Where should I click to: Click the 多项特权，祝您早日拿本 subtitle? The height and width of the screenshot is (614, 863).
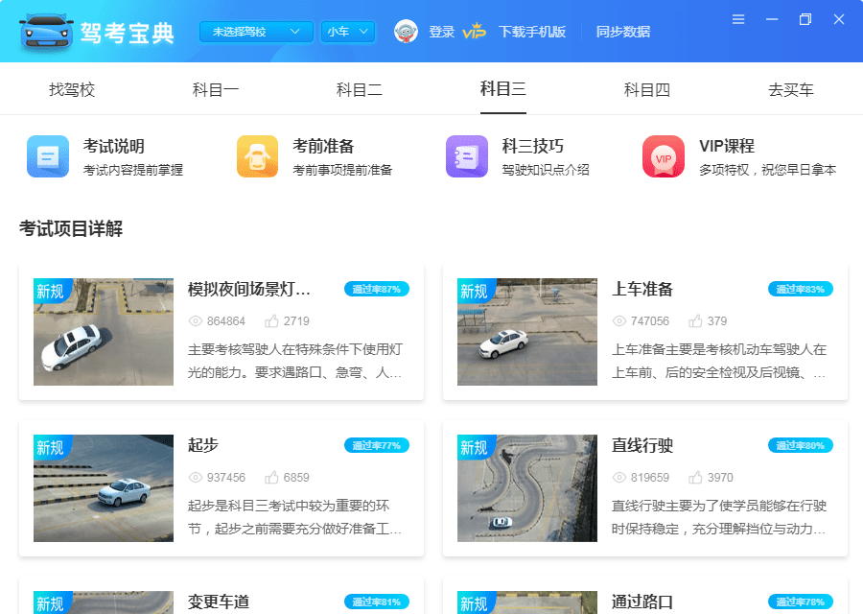coord(768,170)
